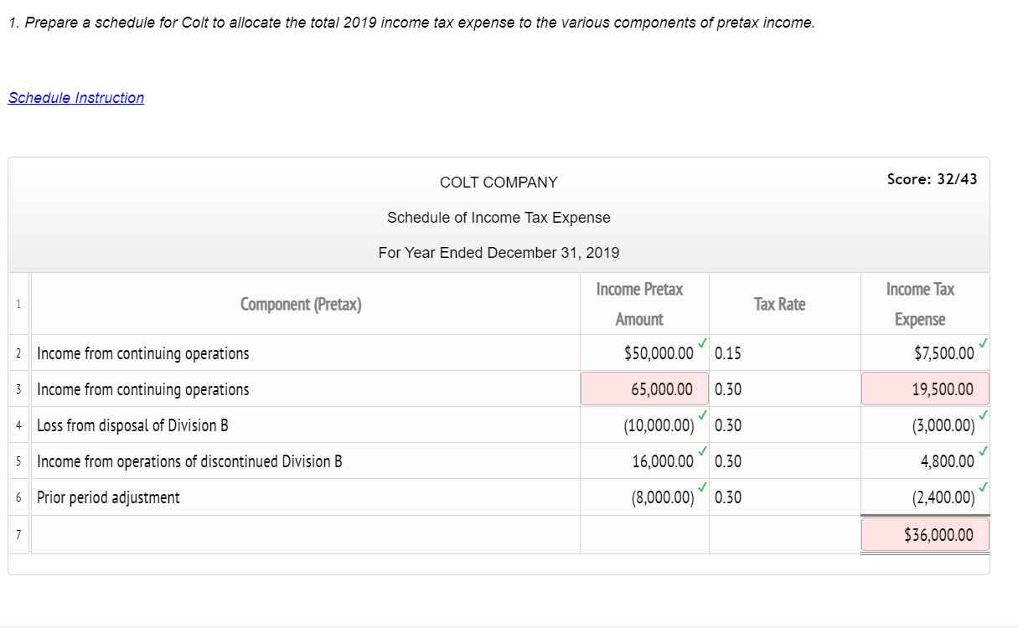Select the $36,000.00 total cell
1018x628 pixels.
click(925, 533)
